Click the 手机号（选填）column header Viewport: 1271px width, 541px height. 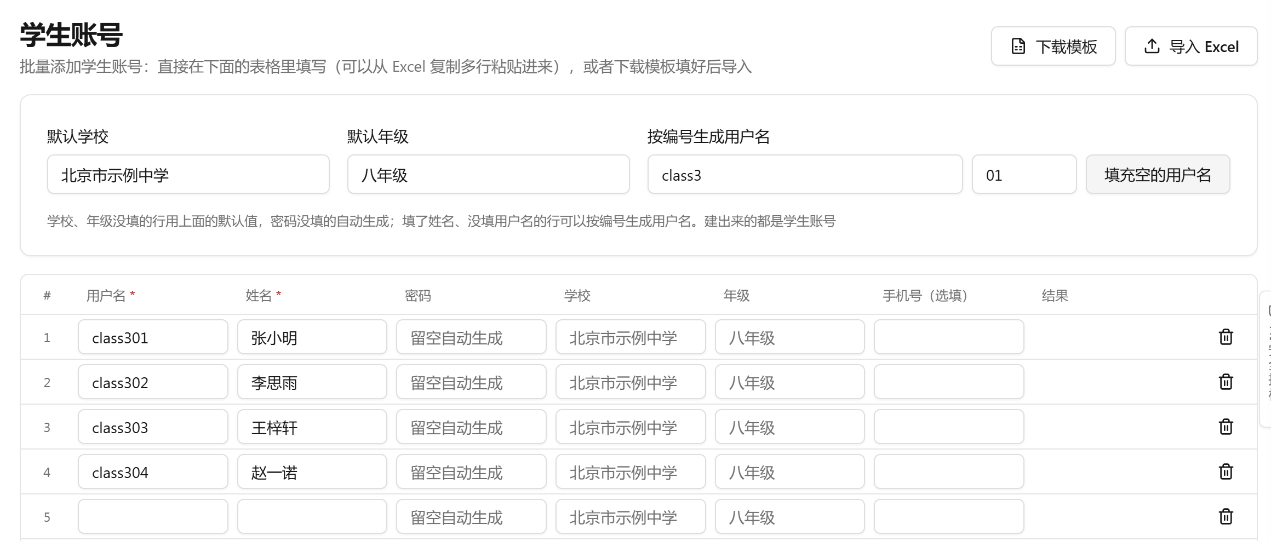point(925,296)
